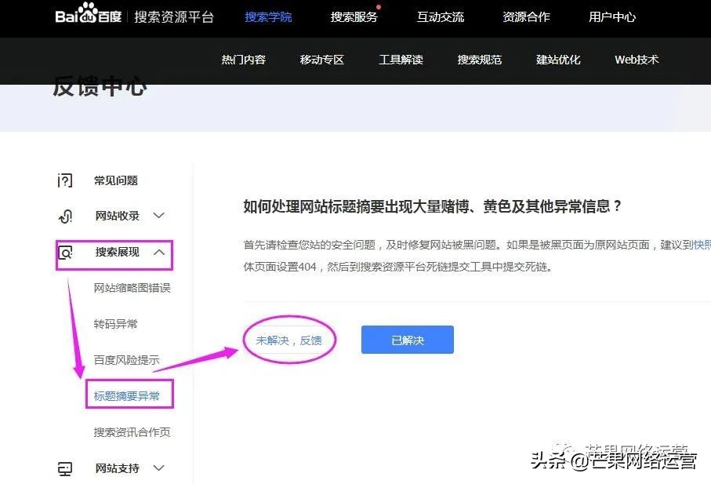Screen dimensions: 711x484
Task: Select 标题摘要异常 in the sidebar
Action: tap(129, 395)
